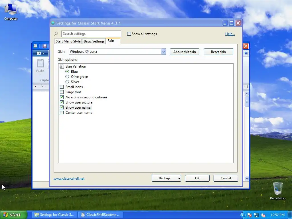This screenshot has height=219, width=292.
Task: Click the Classic Start Menu title bar icon
Action: click(x=53, y=23)
